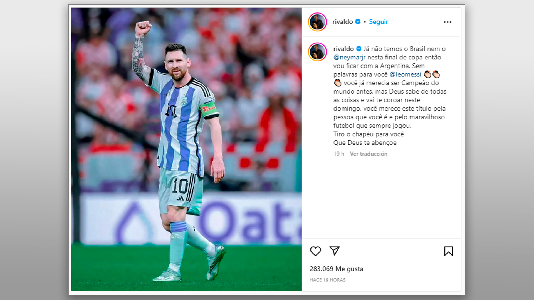
Task: Click the verified badge in the caption
Action: [359, 49]
